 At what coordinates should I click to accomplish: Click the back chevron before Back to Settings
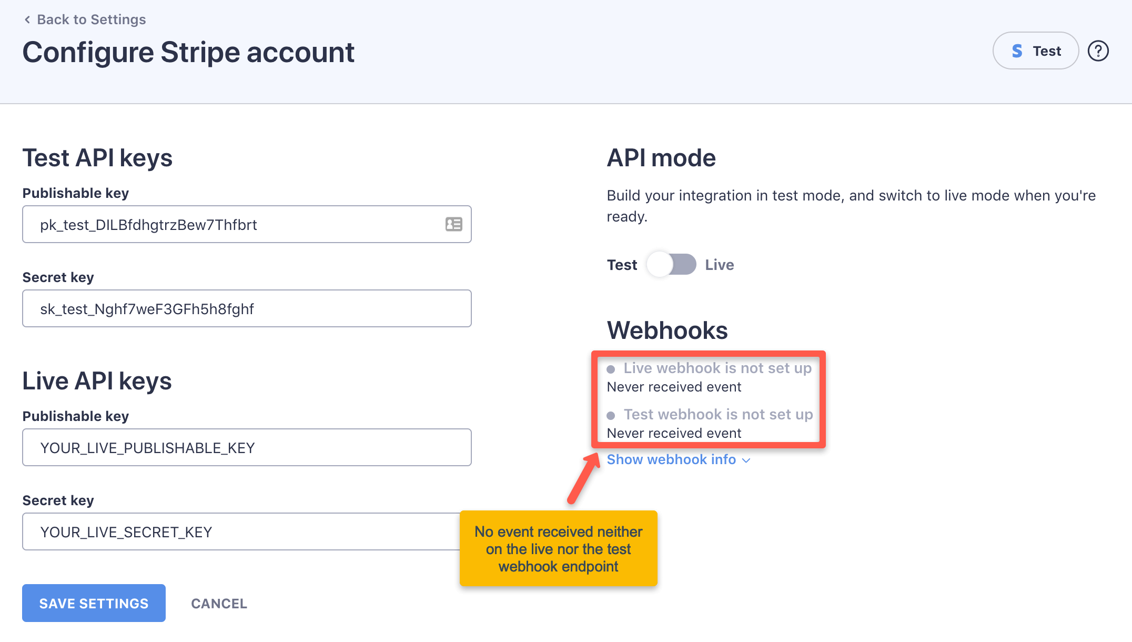click(26, 19)
